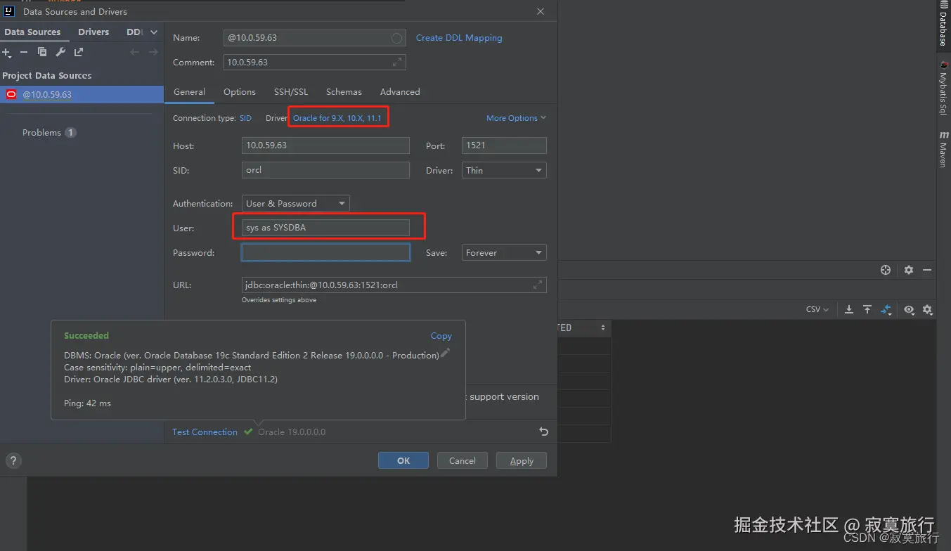Click the Cancel button
Screen dimensions: 951x551
pos(462,461)
